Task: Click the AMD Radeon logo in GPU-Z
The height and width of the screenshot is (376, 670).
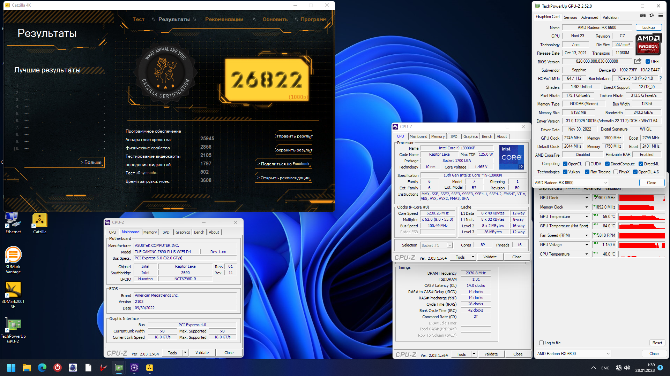Action: click(648, 44)
